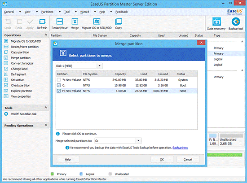Collapse the first disk group in main list
Image resolution: width=247 pixels, height=183 pixels.
242,42
